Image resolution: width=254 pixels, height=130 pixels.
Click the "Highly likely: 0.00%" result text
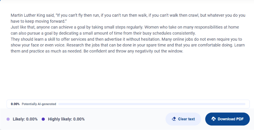point(66,119)
